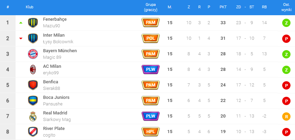The image size is (295, 140).
Task: Click the Fenerbahçe club crest
Action: point(33,23)
